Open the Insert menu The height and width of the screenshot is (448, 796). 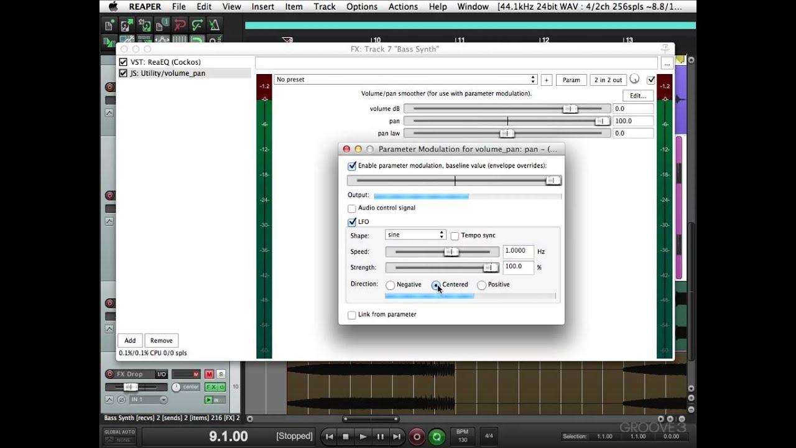(263, 7)
